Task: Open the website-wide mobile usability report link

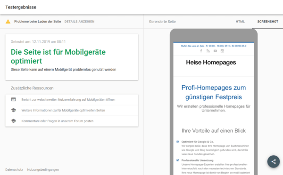Action: [x=68, y=100]
